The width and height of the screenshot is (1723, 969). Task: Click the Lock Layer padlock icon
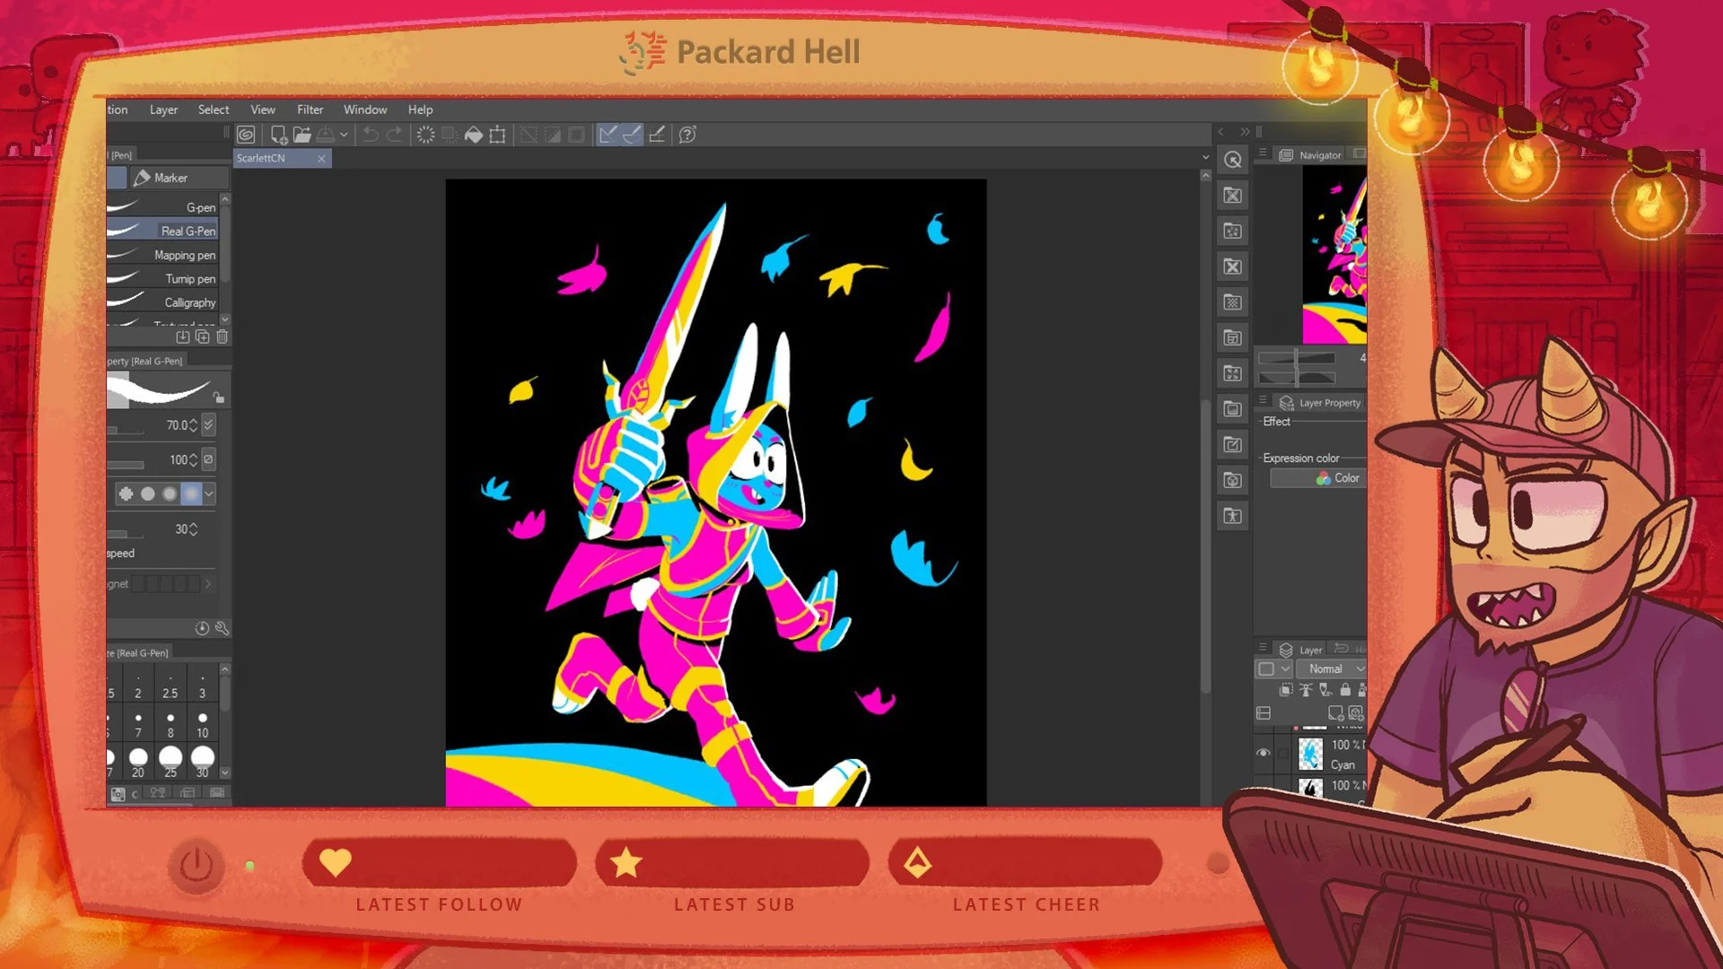pos(1344,690)
